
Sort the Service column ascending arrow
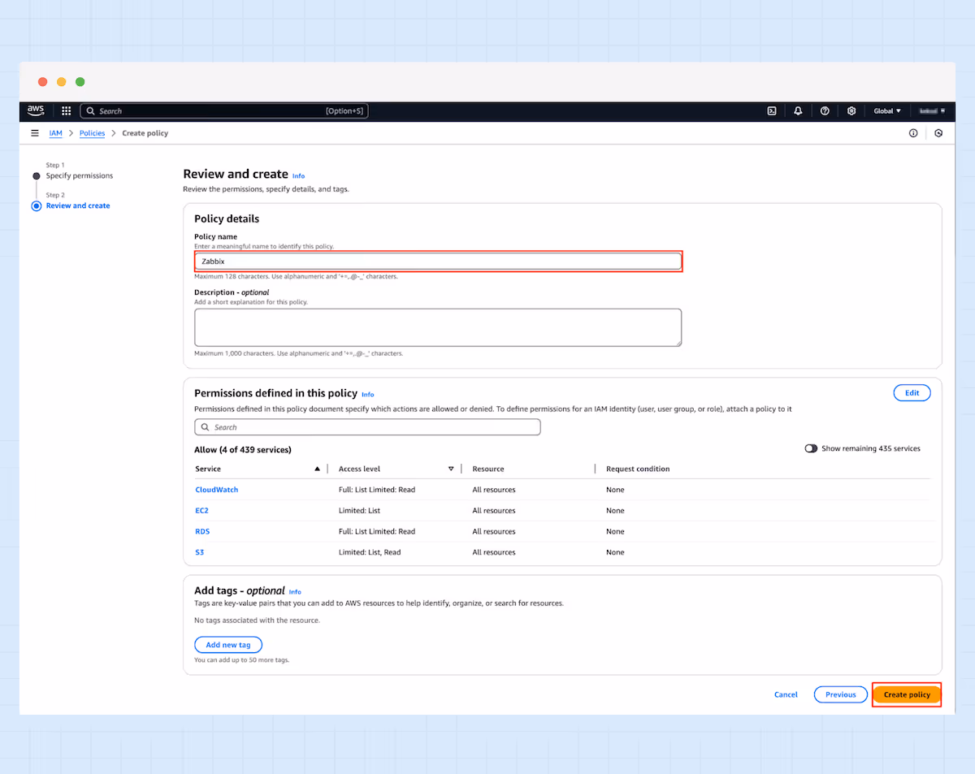tap(317, 469)
